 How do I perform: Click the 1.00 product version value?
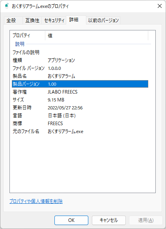(52, 84)
